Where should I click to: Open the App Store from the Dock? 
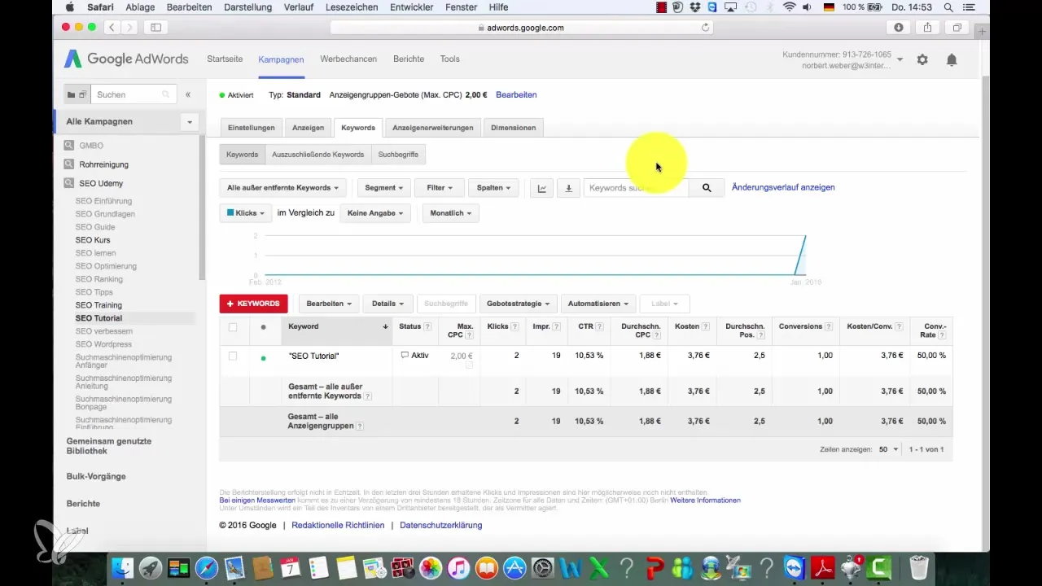(514, 567)
